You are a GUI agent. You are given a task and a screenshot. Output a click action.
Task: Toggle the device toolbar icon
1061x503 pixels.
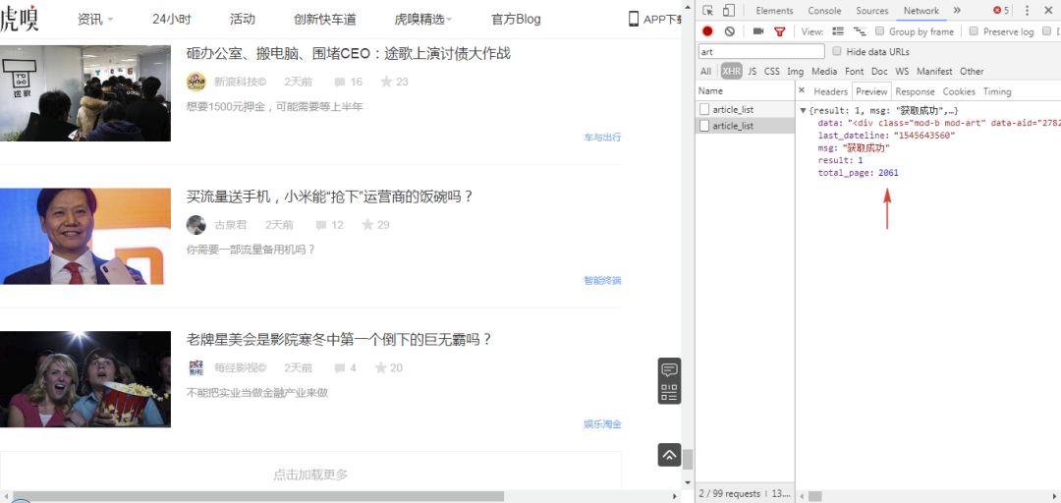[x=729, y=11]
